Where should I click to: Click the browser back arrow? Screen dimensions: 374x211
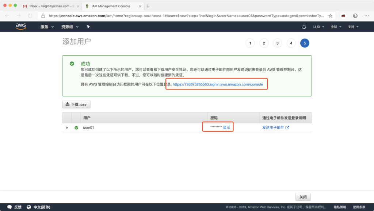click(7, 16)
